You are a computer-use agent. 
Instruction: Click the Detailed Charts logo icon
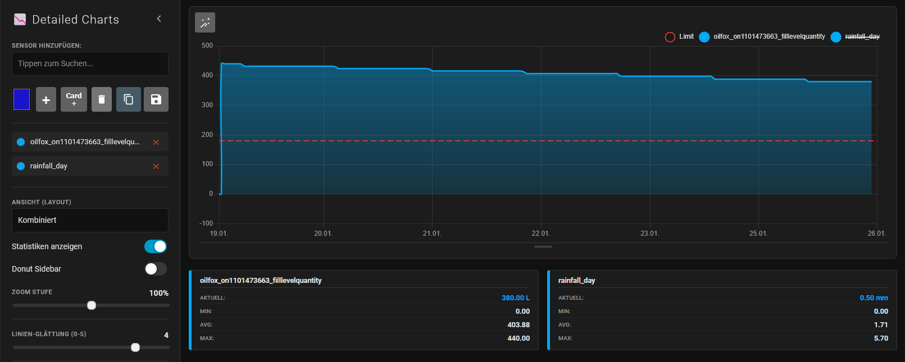[20, 20]
